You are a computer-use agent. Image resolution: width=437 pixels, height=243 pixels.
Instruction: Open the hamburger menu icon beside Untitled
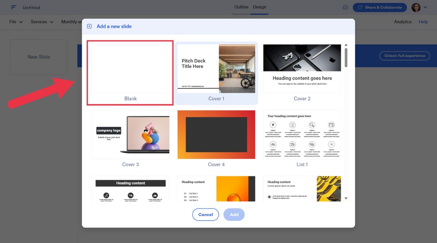click(x=13, y=7)
